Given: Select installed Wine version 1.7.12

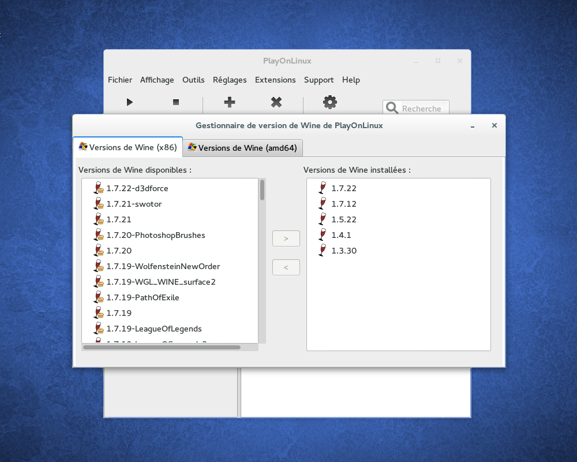Looking at the screenshot, I should pos(399,204).
